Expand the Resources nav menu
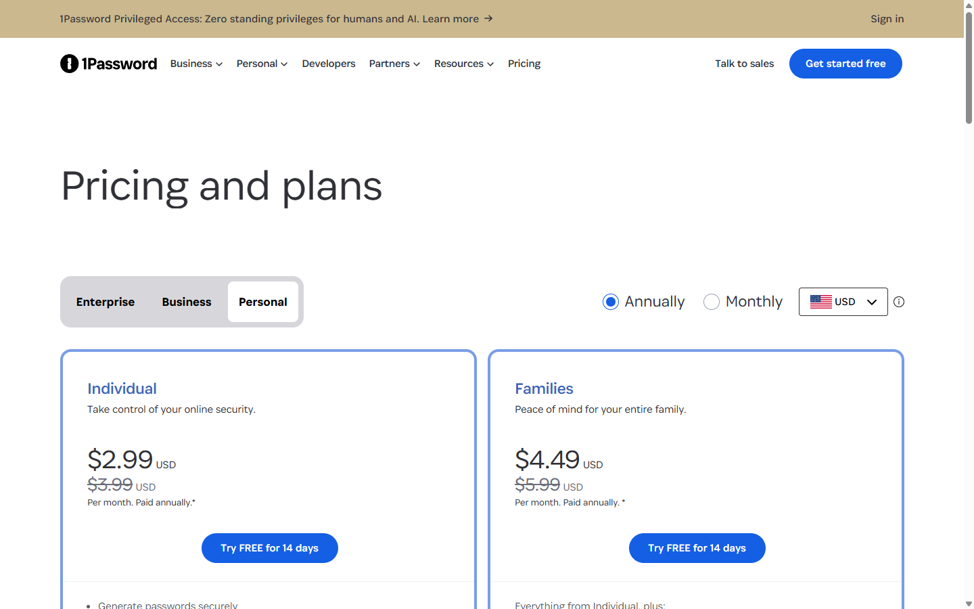The image size is (974, 609). tap(464, 64)
